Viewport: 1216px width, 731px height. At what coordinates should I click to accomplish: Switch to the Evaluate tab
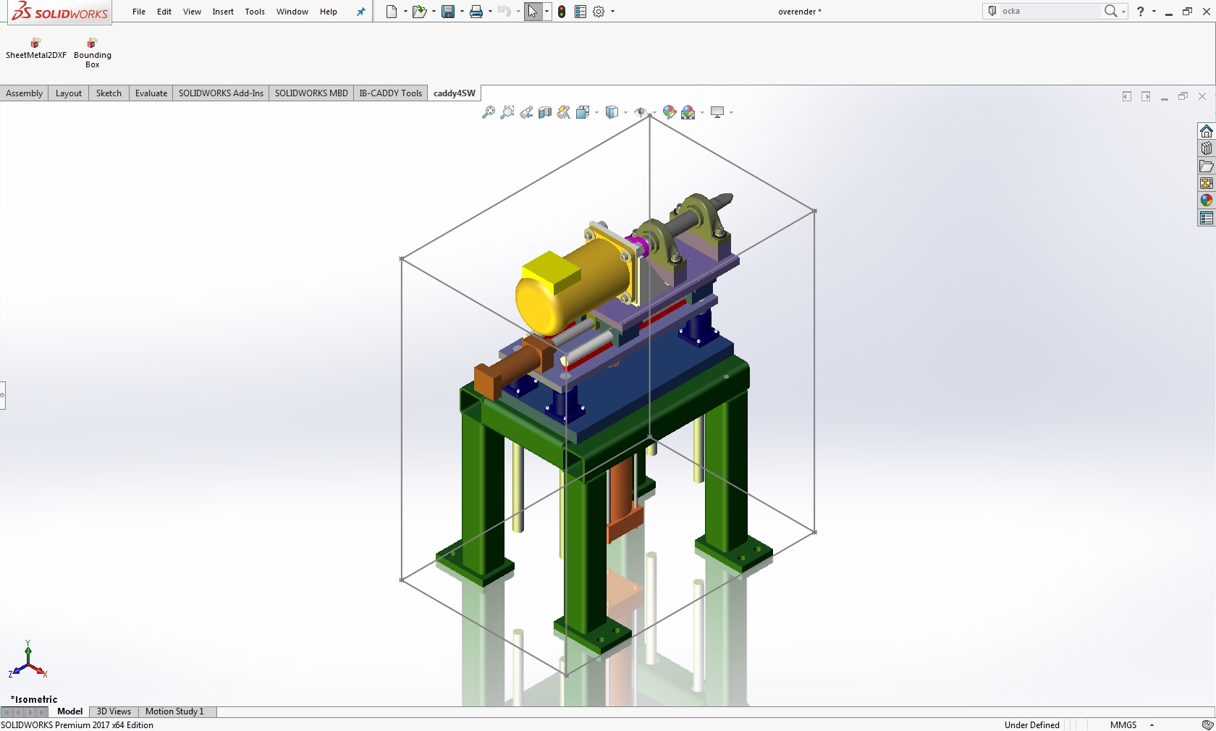pos(151,93)
